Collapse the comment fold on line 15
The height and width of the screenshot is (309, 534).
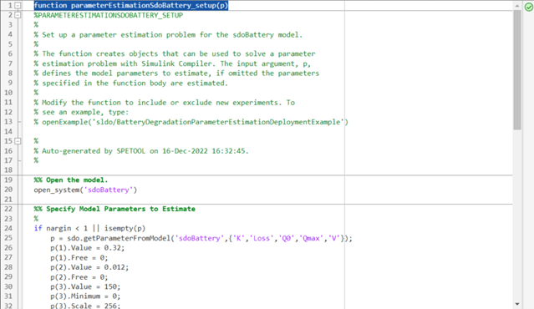point(18,141)
